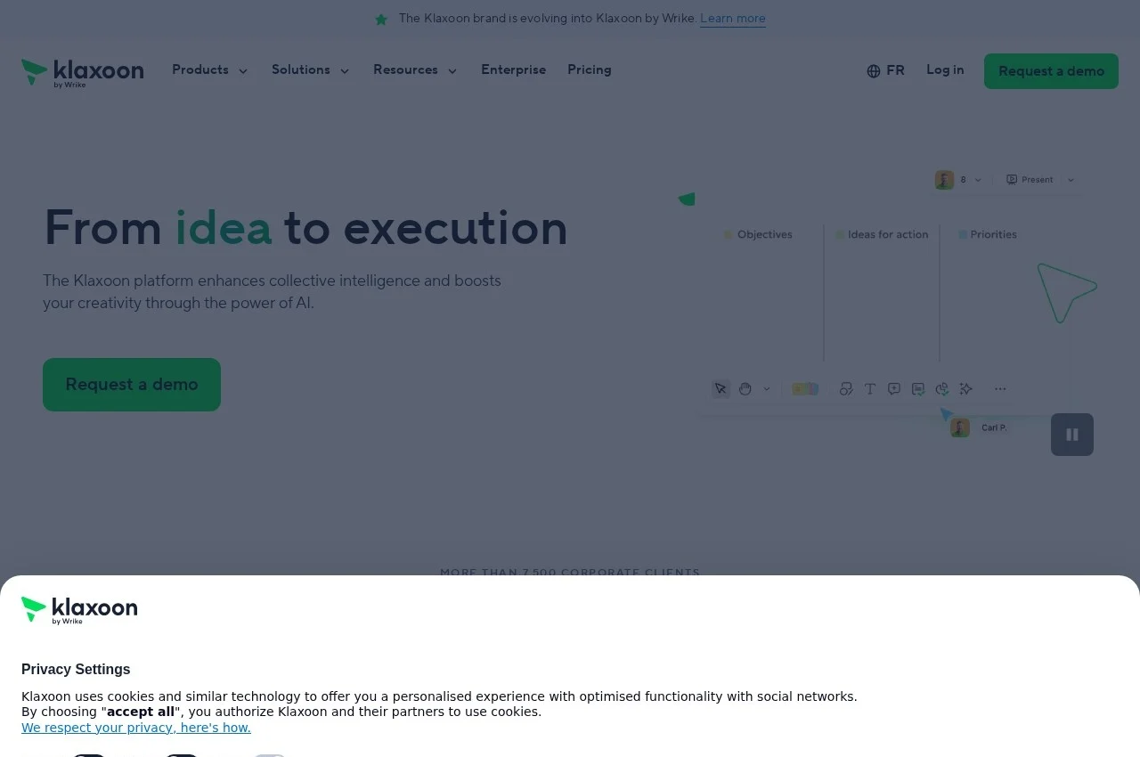Go to the Enterprise page
Viewport: 1140px width, 757px height.
coord(513,70)
